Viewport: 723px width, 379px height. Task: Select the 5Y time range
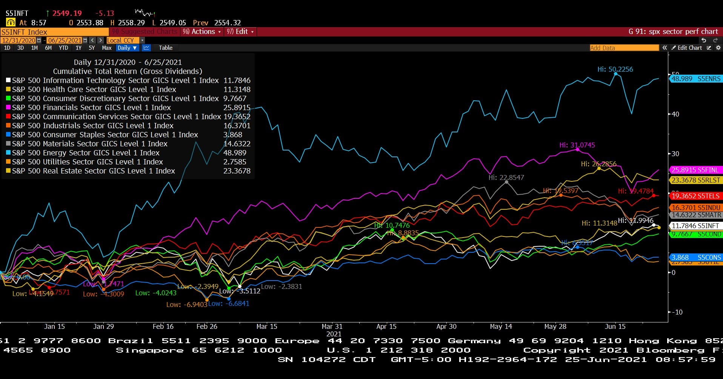click(92, 48)
